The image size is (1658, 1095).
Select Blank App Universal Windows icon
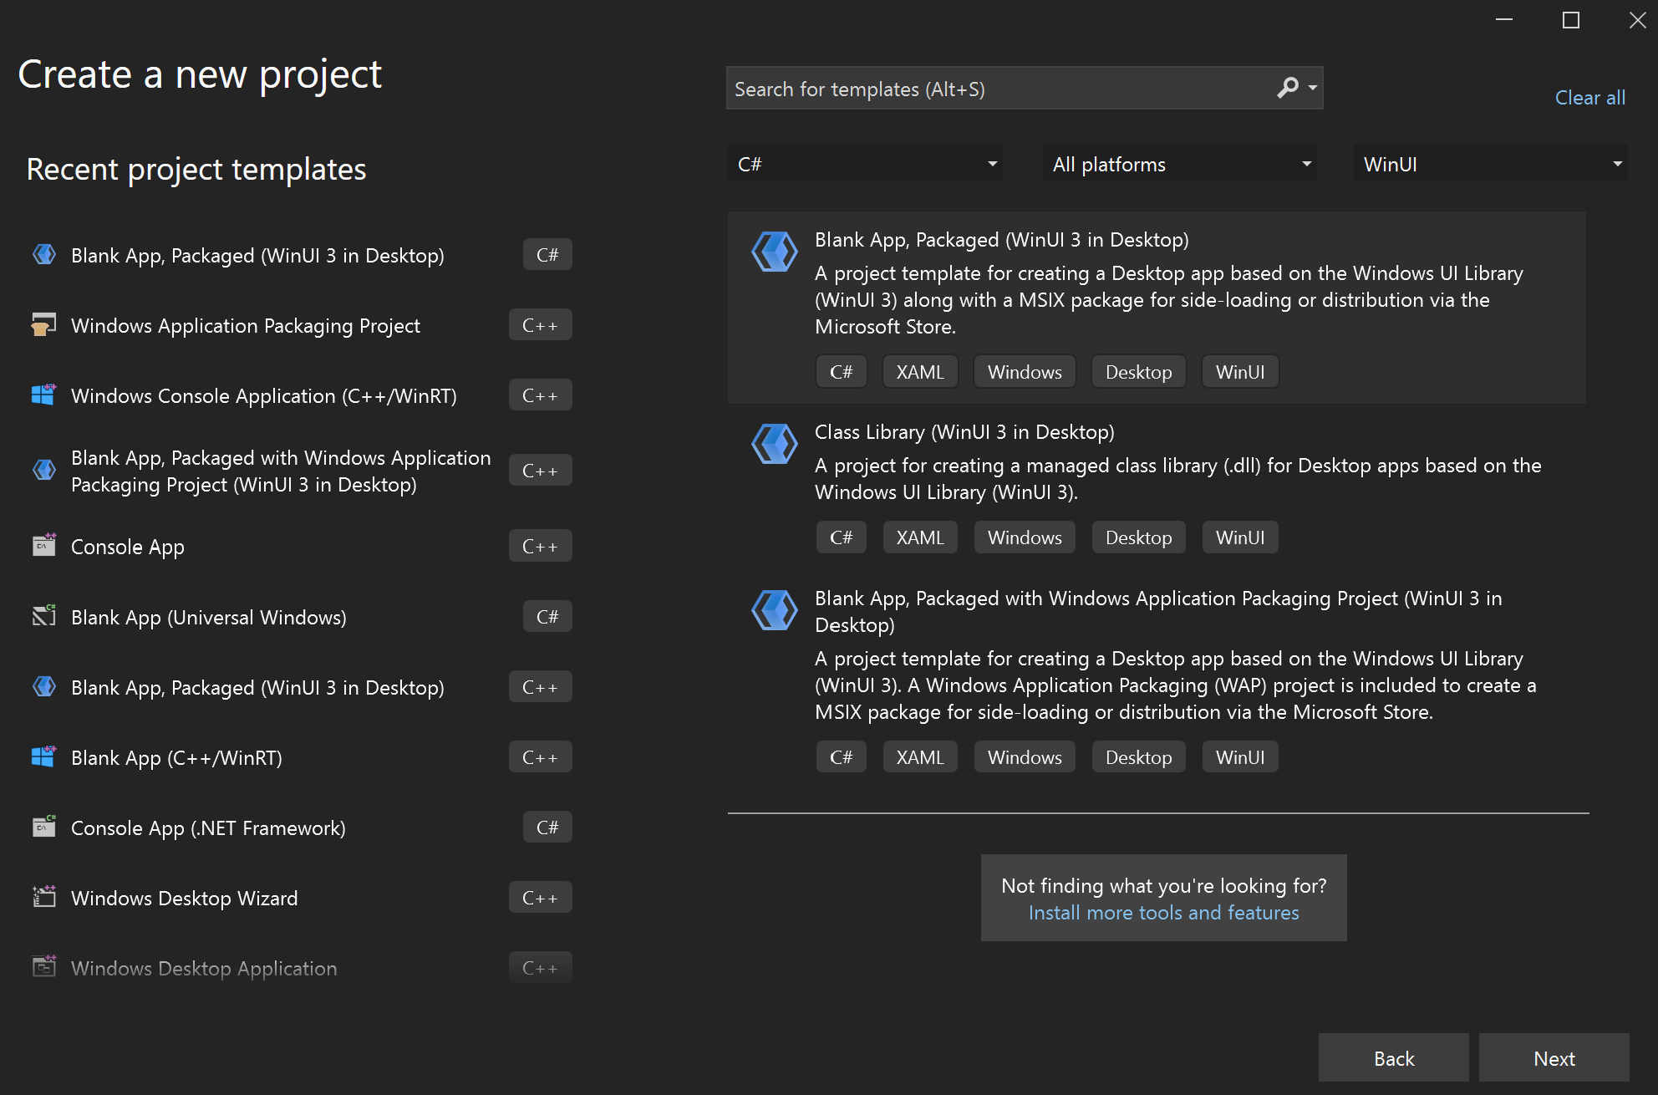[43, 616]
